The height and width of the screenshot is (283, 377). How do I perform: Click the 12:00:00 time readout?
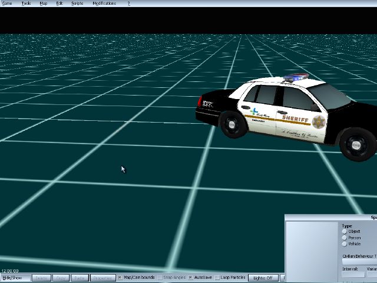pos(10,271)
